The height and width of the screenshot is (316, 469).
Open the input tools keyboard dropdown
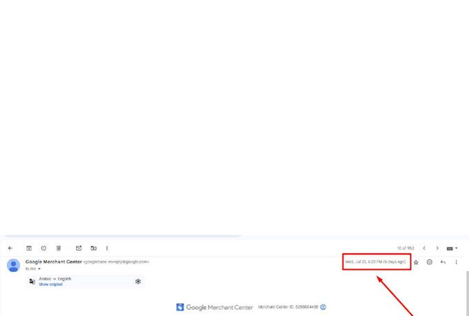(452, 249)
